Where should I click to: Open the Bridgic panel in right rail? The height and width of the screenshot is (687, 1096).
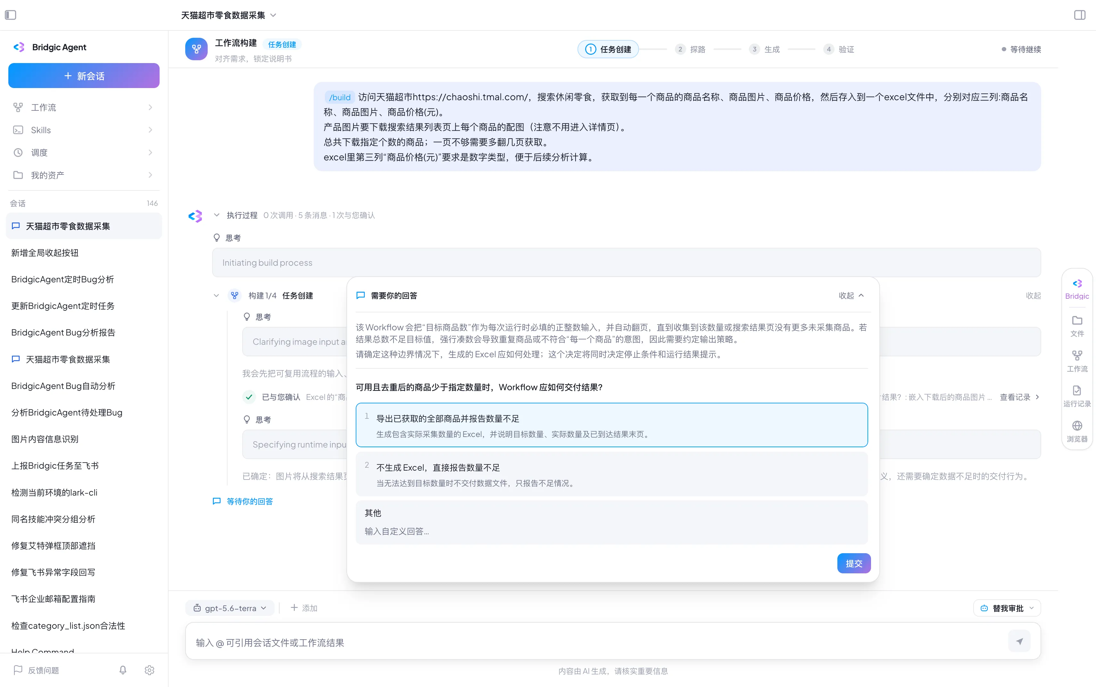coord(1077,289)
